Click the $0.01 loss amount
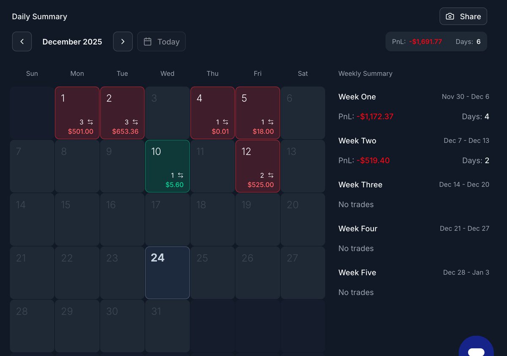507x356 pixels. (221, 131)
